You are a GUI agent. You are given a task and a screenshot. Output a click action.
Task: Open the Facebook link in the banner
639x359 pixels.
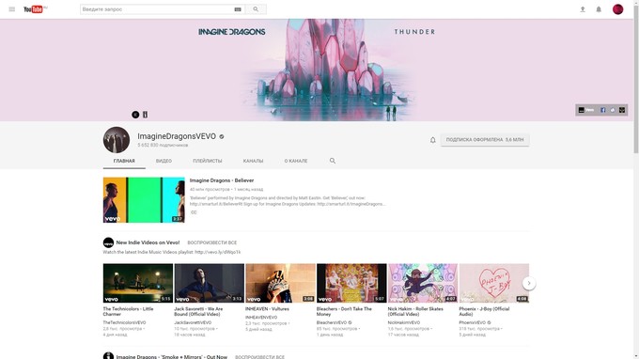click(602, 110)
